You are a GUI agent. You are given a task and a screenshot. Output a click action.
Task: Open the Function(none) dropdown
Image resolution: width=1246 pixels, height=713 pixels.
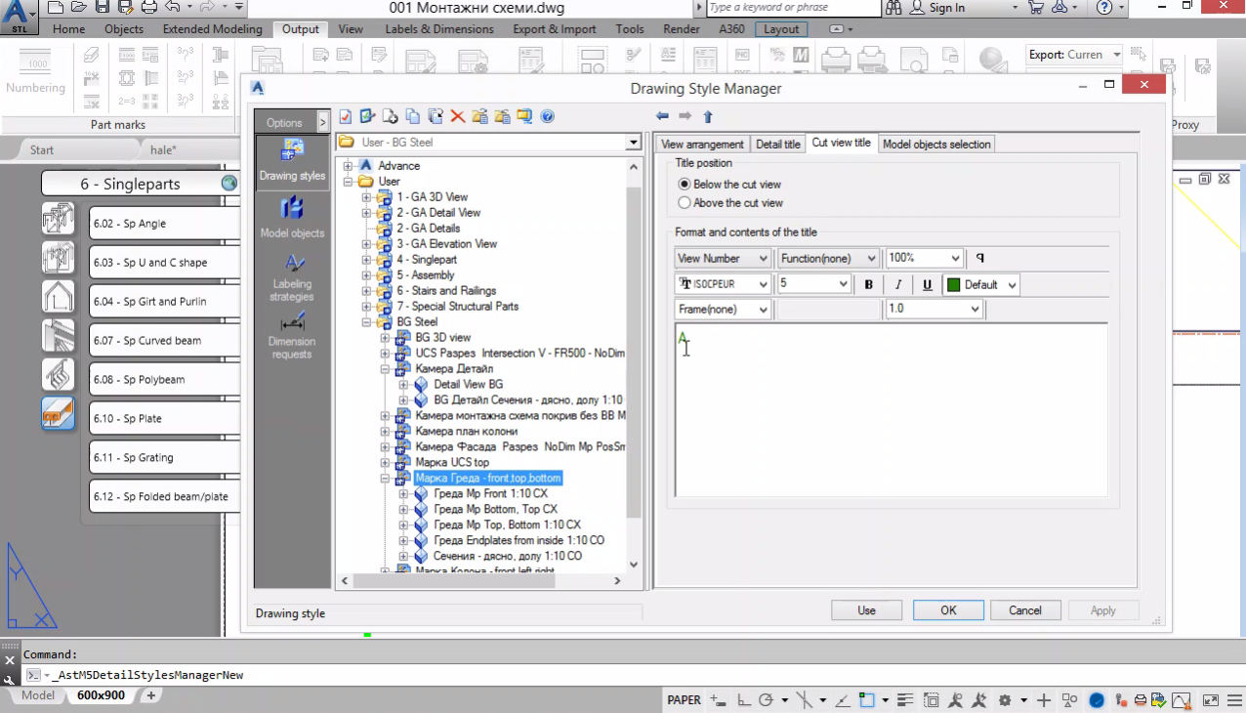click(x=828, y=258)
